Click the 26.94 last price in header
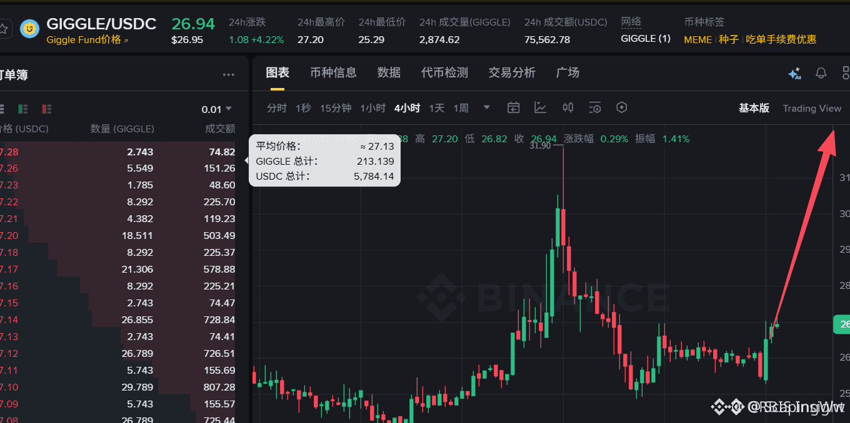The image size is (850, 423). [x=193, y=24]
